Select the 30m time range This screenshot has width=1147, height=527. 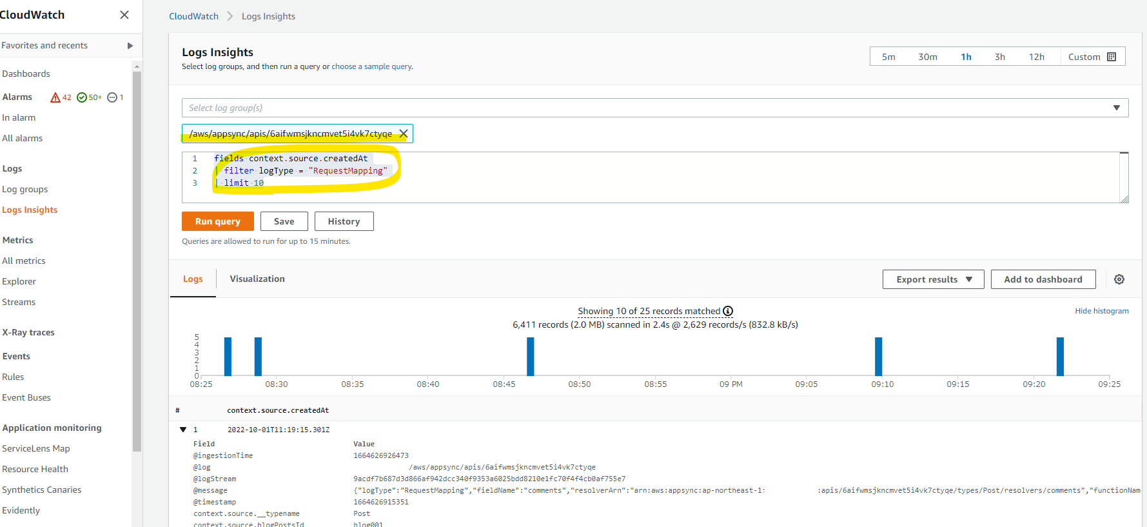tap(928, 57)
